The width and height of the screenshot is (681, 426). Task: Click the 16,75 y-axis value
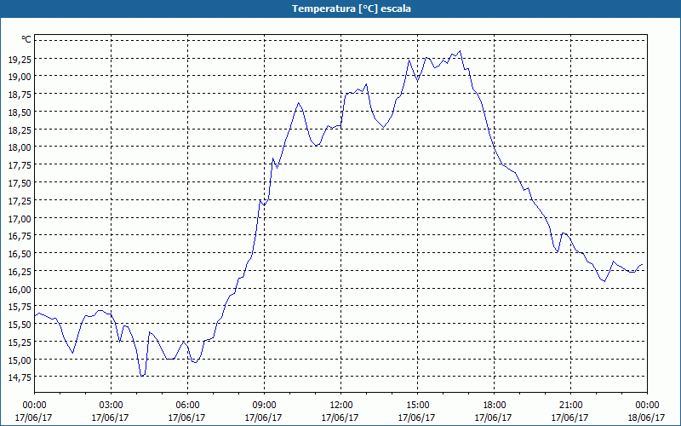[x=20, y=236]
